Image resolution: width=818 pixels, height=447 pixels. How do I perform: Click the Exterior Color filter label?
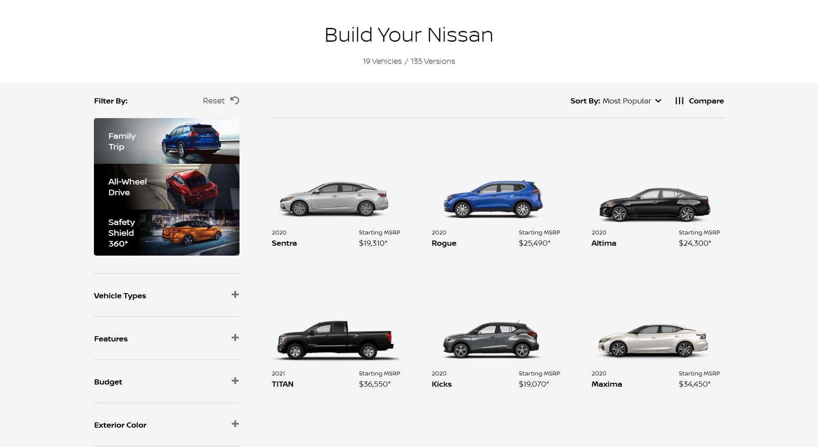coord(120,425)
